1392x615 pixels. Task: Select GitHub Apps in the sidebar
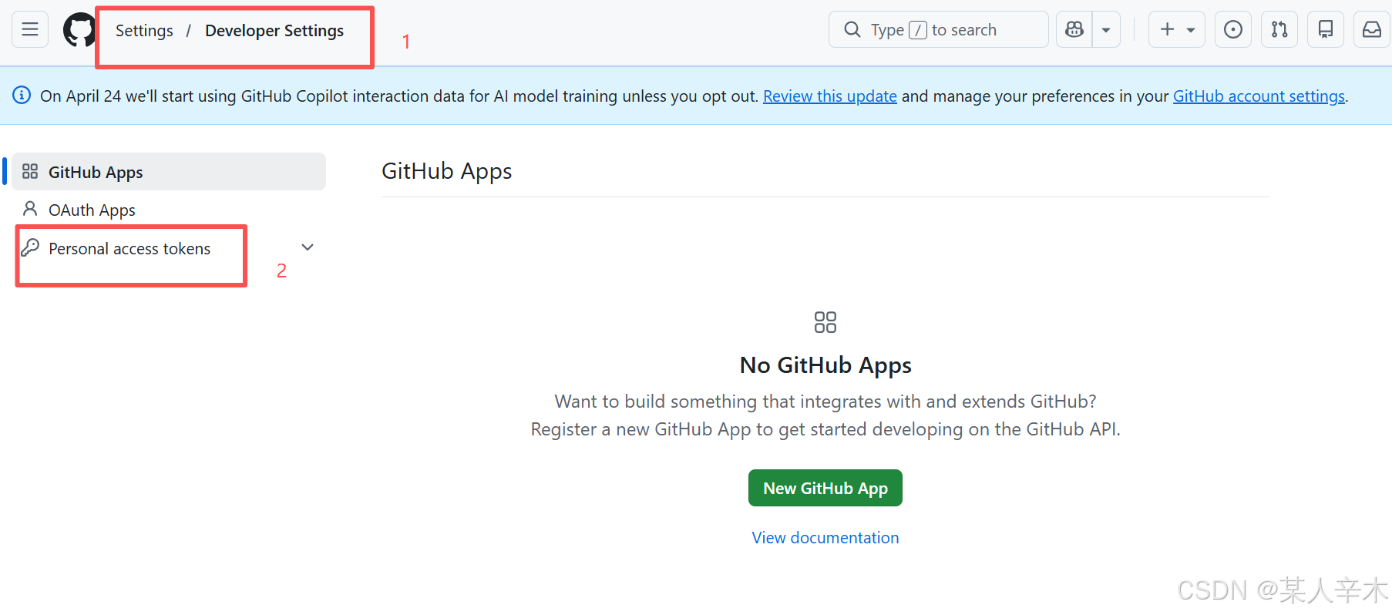pyautogui.click(x=169, y=172)
